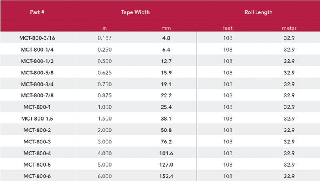320x181 pixels.
Task: Click the 0.187 inch width value
Action: 105,38
